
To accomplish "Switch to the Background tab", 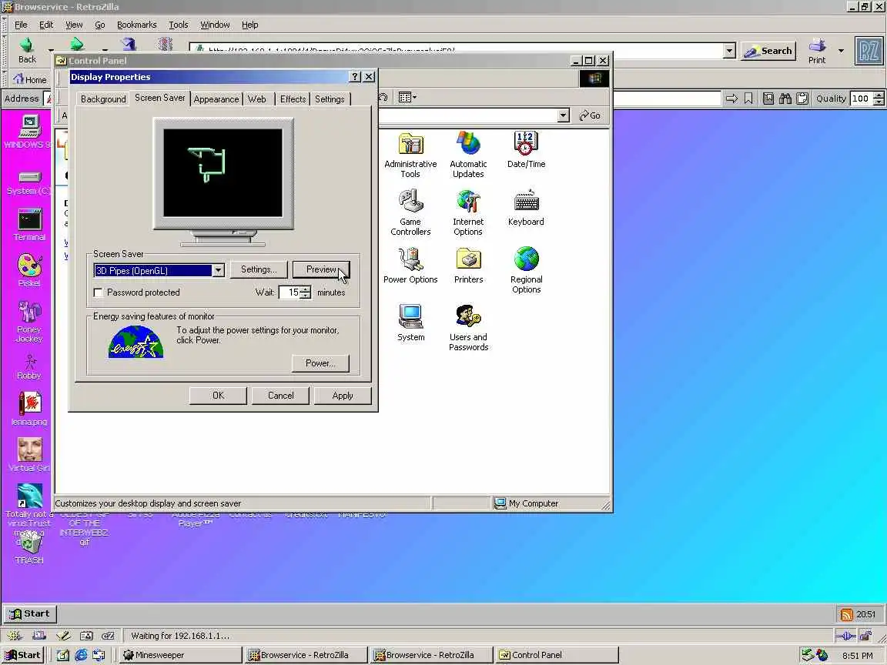I will [x=103, y=99].
